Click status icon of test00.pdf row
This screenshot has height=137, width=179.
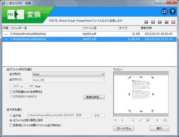6,34
